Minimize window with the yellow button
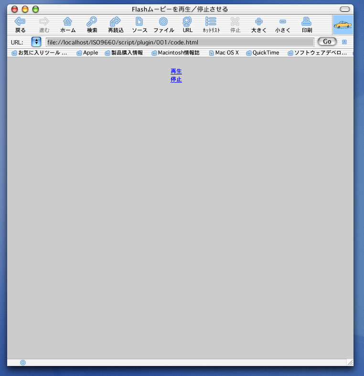Image resolution: width=364 pixels, height=376 pixels. (25, 9)
